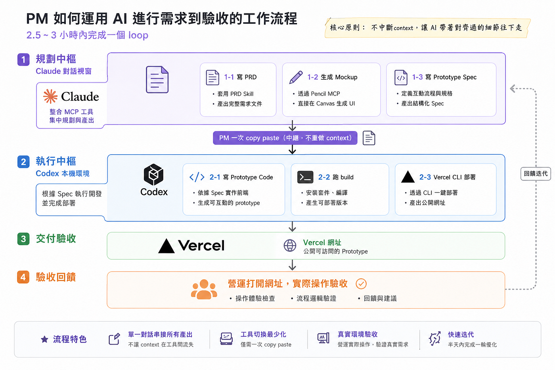Click the 工具切換最少化 feature title

[x=263, y=335]
